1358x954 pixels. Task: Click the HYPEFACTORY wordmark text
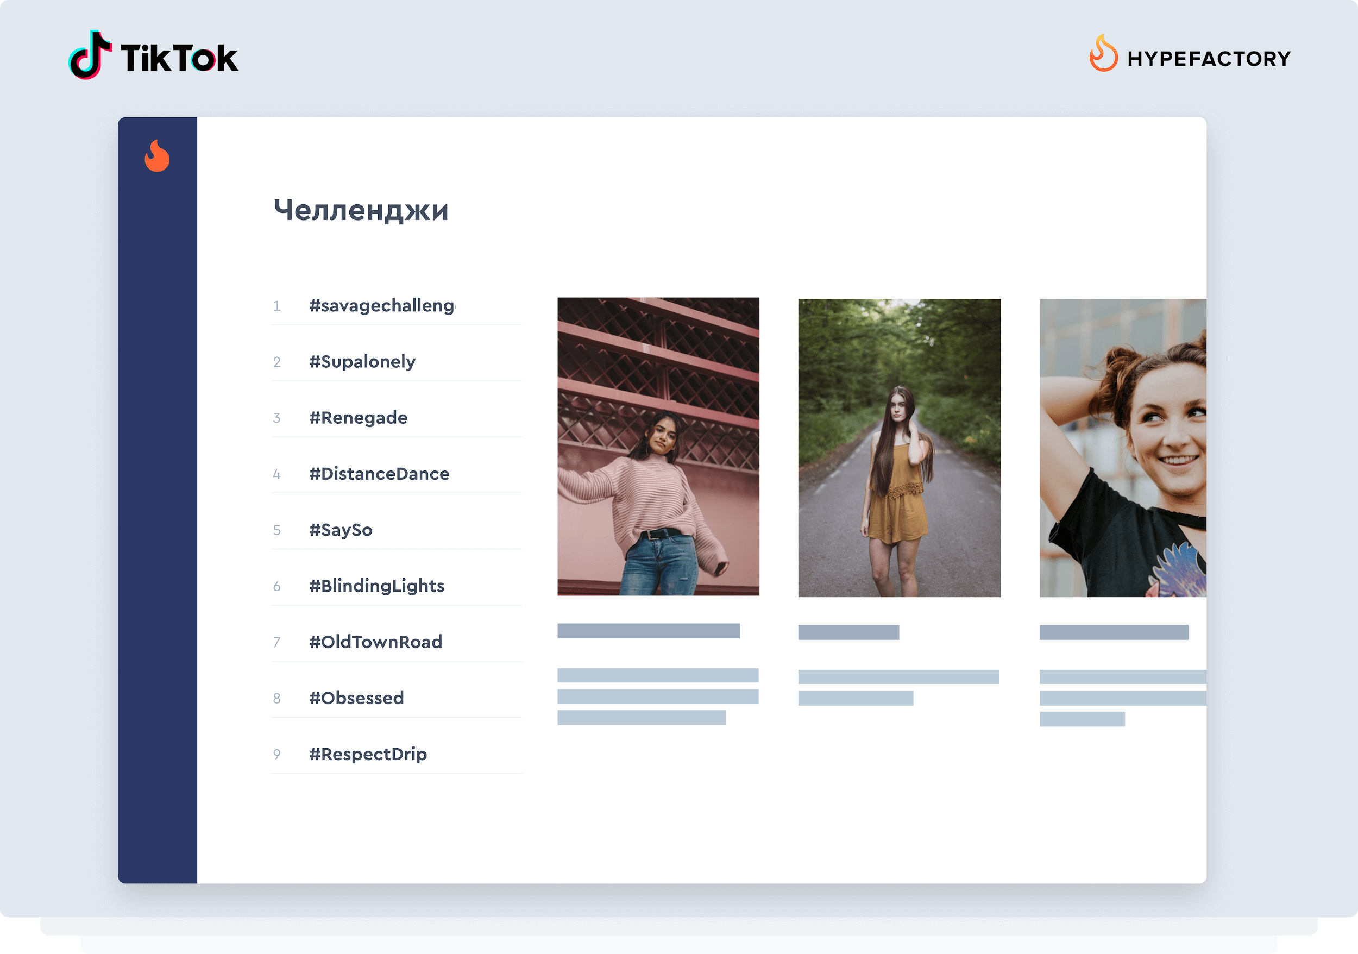point(1209,59)
